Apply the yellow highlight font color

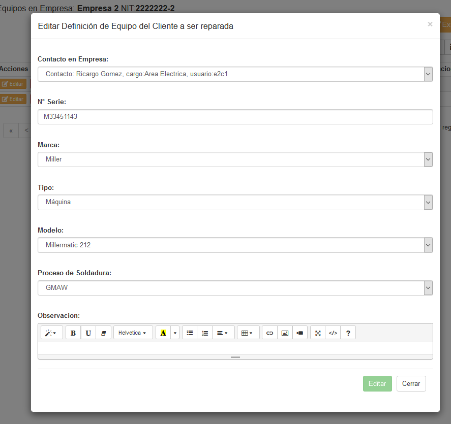[163, 333]
